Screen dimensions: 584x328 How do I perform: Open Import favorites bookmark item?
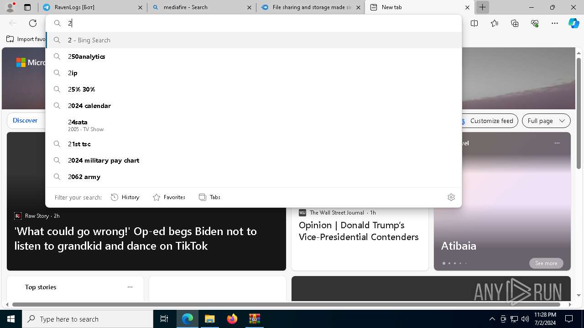click(26, 39)
